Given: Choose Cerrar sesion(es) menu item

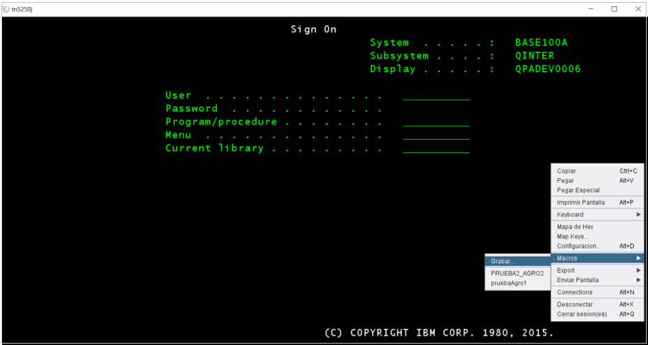Looking at the screenshot, I should coord(580,314).
